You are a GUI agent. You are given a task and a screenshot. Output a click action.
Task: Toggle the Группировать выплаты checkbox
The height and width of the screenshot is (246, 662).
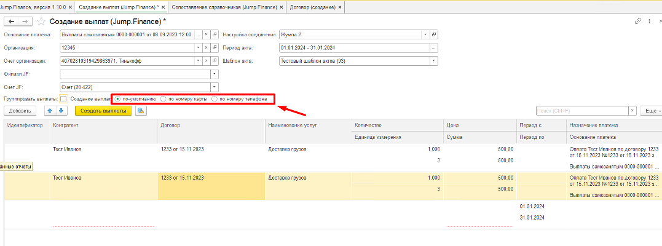tap(63, 99)
